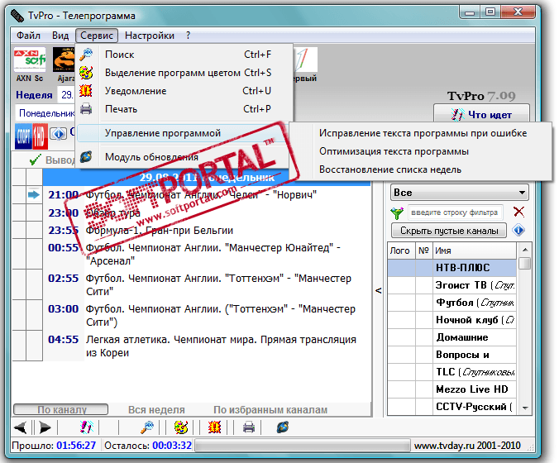
Task: Click the search magnifier icon in Сервис menu
Action: coord(86,55)
